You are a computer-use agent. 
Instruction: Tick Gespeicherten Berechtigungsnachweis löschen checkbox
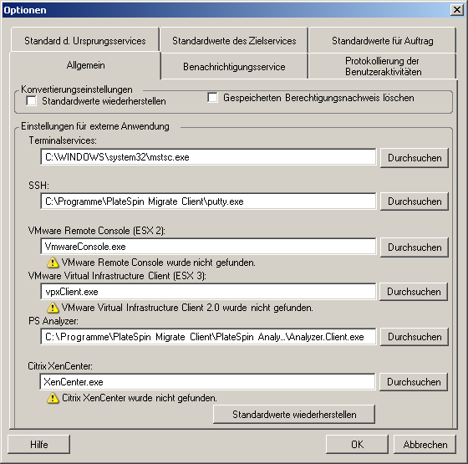tap(212, 98)
